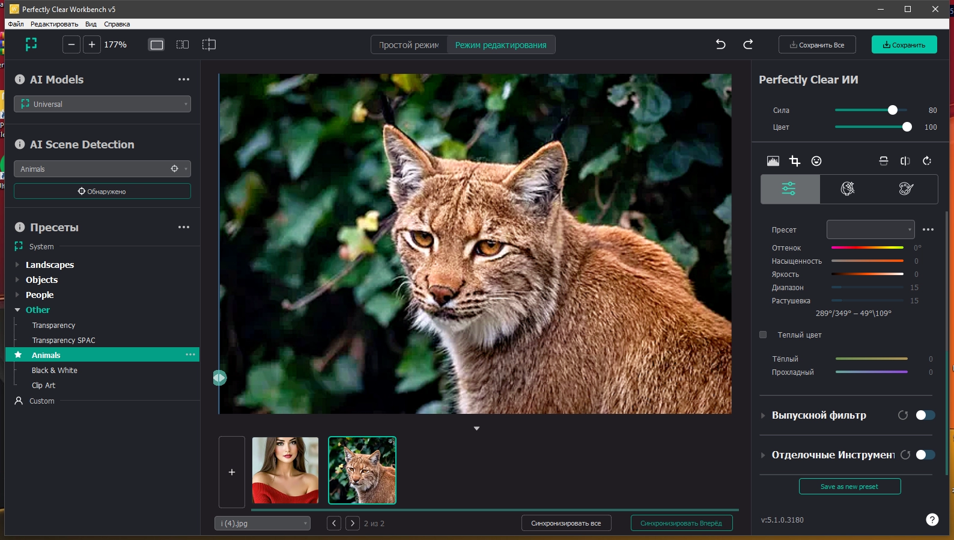
Task: Turn on Отделочные Инструменты toggle
Action: pyautogui.click(x=925, y=455)
